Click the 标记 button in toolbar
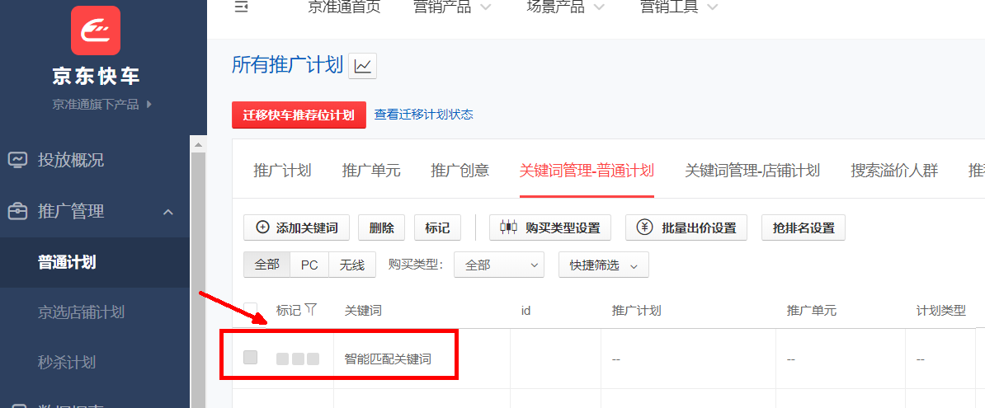The width and height of the screenshot is (985, 408). point(437,227)
